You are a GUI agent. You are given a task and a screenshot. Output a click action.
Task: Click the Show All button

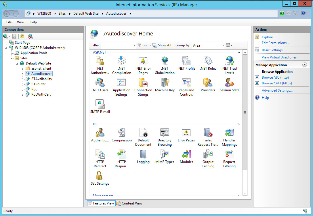click(162, 45)
